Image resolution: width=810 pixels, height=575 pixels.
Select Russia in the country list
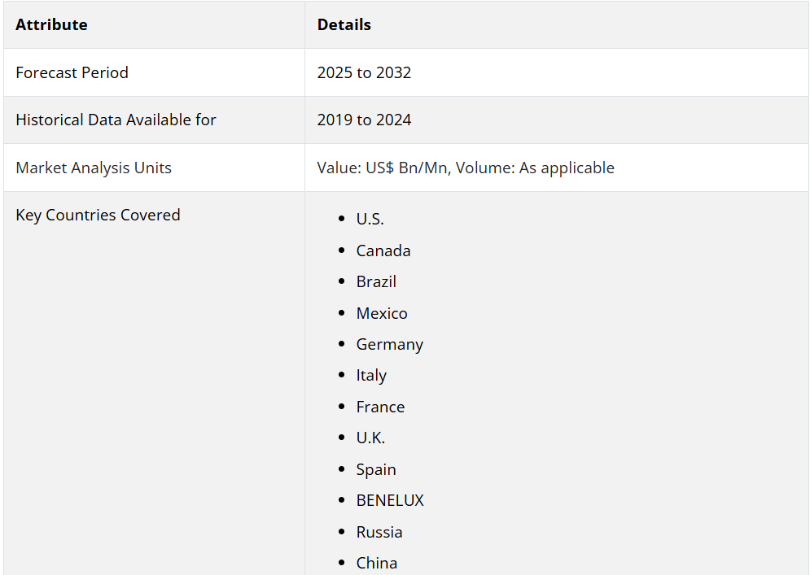(379, 532)
